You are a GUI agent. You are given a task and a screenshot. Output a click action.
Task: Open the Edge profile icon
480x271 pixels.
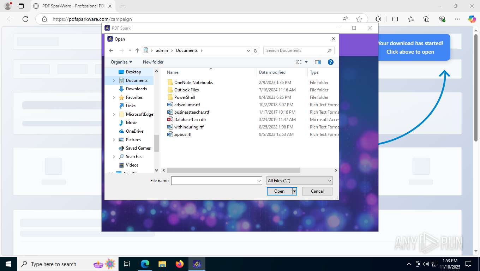(x=8, y=6)
